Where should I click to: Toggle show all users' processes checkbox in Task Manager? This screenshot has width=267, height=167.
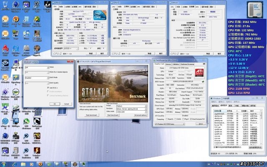click(x=214, y=147)
